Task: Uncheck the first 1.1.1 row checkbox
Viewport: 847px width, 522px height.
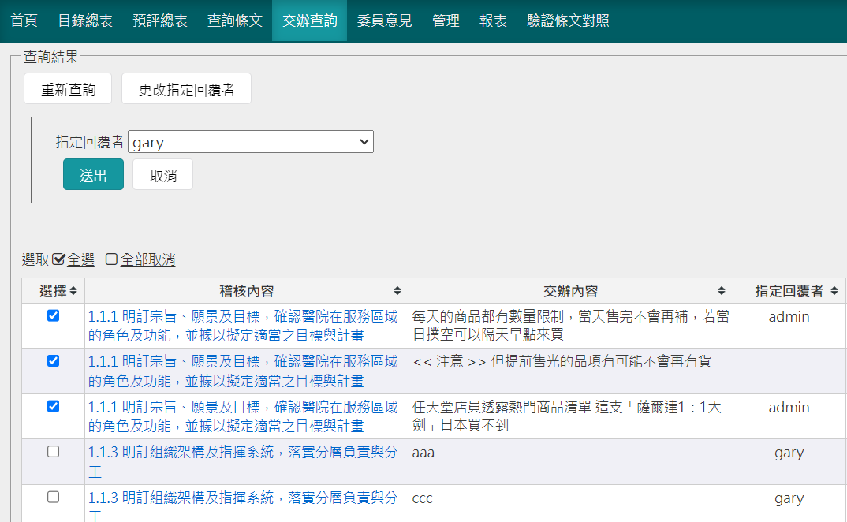Action: coord(53,315)
